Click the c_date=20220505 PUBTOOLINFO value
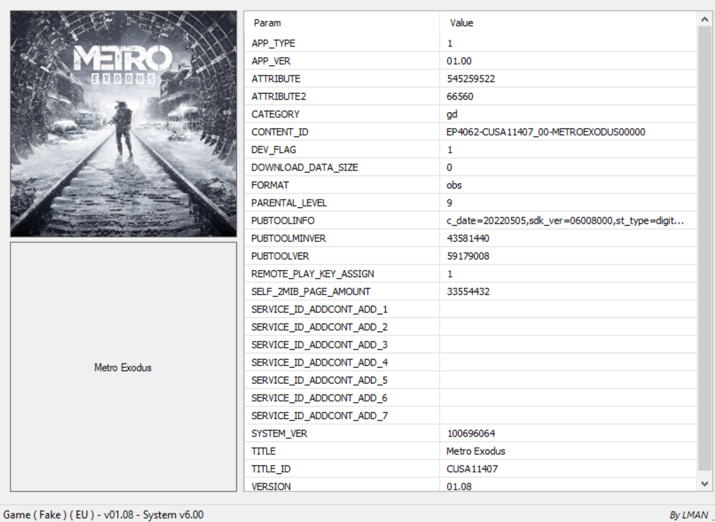715x522 pixels. tap(565, 221)
